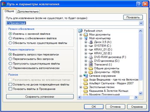The image size is (150, 112).
Task: Select the Transcend (I:) removable drive icon
Action: coord(91,65)
